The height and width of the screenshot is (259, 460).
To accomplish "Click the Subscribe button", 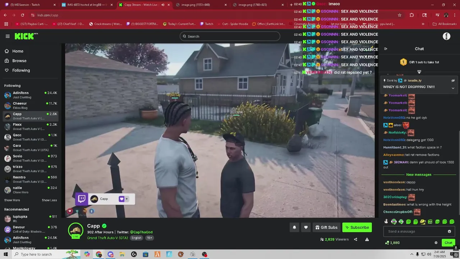I will [x=357, y=227].
